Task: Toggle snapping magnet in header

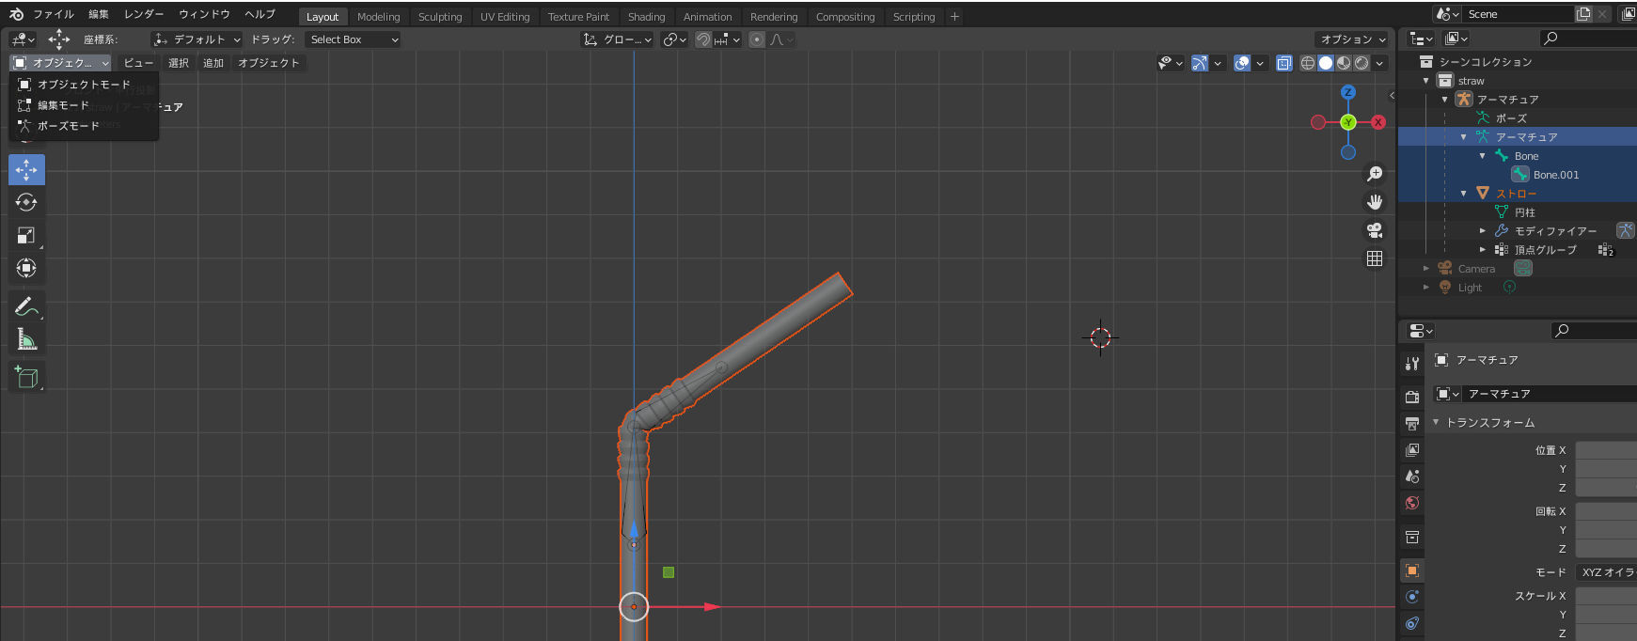Action: point(702,39)
